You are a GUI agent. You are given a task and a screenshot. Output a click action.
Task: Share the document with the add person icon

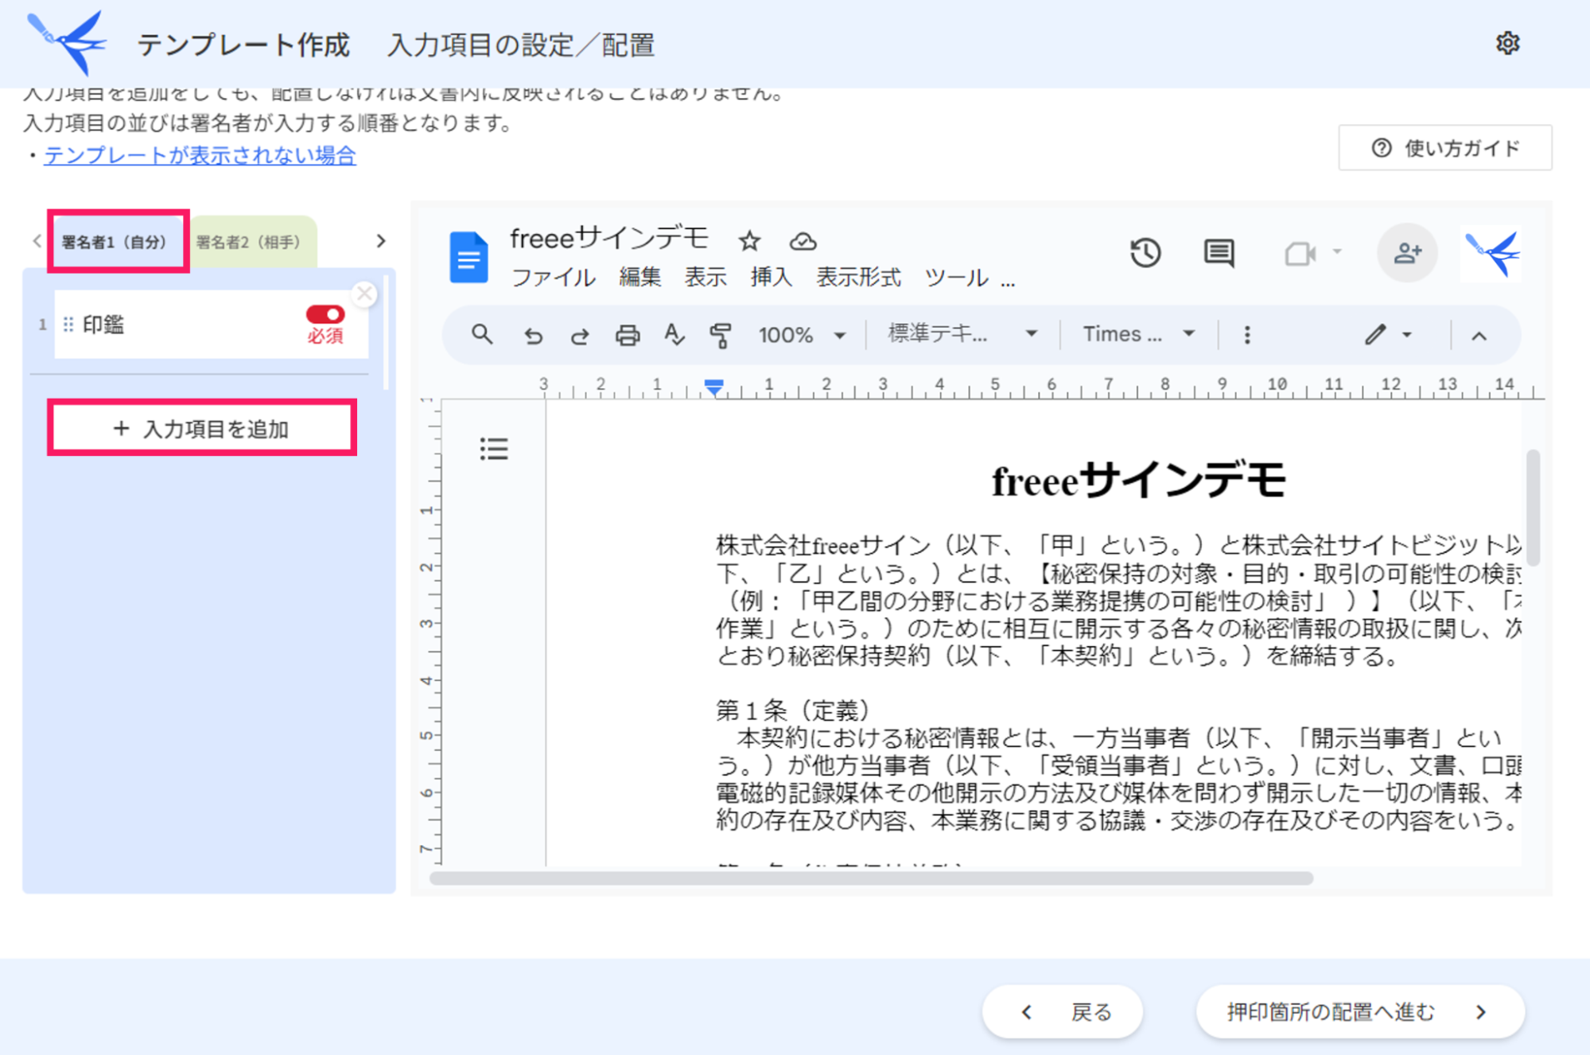click(x=1407, y=253)
